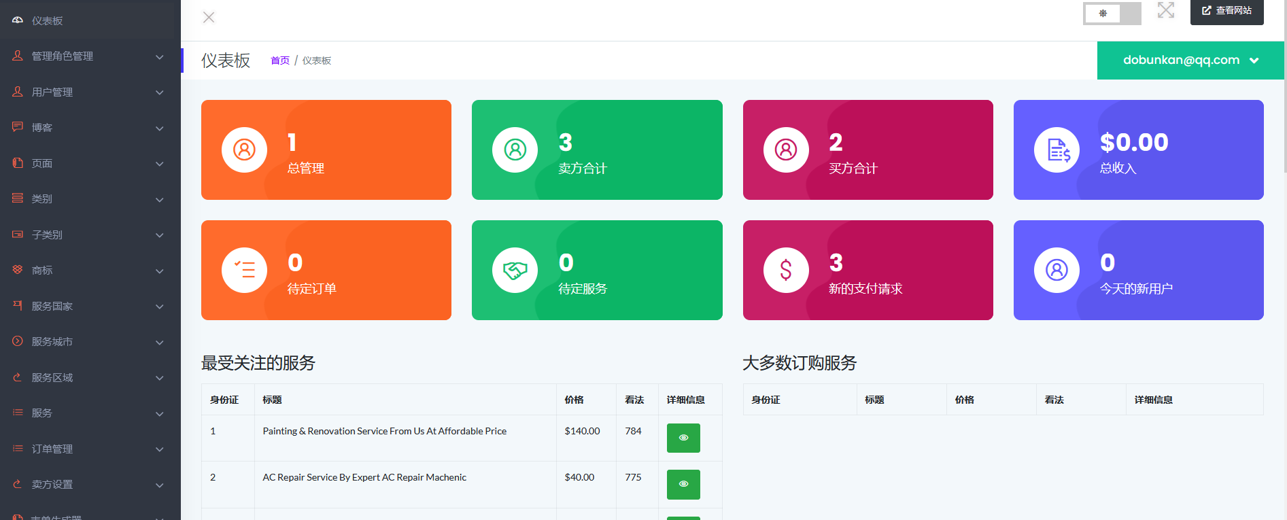Viewport: 1287px width, 520px height.
Task: Click the user icon on 今天的新用户 card
Action: pos(1057,270)
